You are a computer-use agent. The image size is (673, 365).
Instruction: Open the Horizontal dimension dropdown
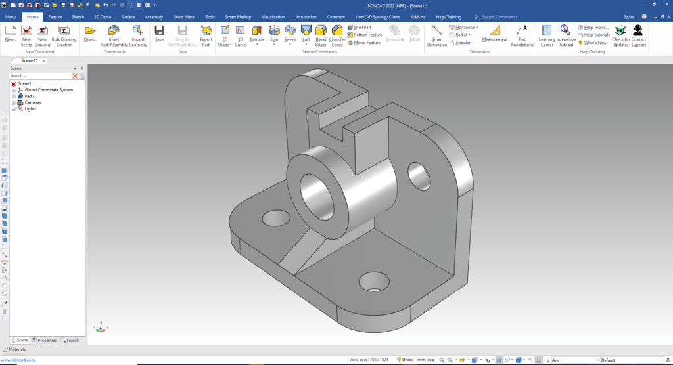478,28
